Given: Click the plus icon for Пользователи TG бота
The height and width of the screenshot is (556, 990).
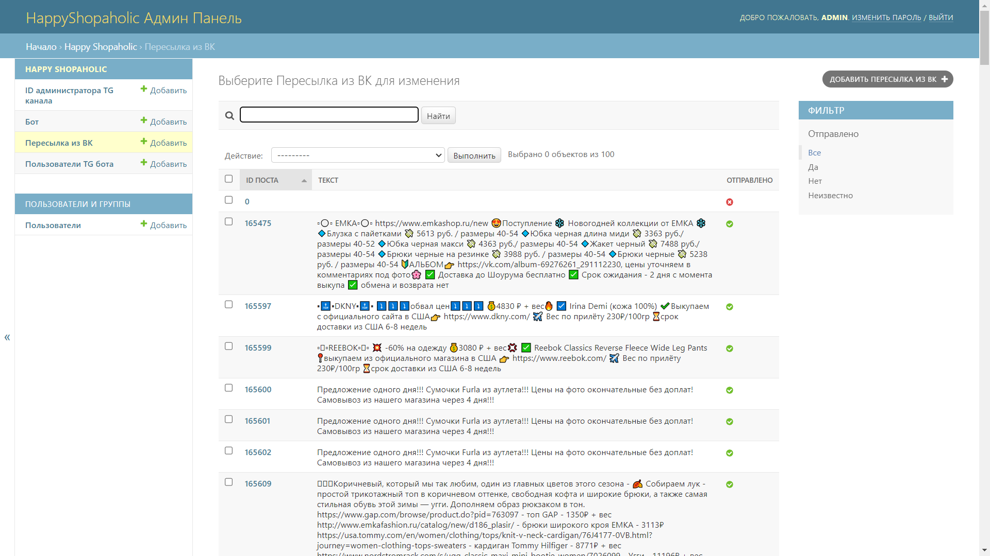Looking at the screenshot, I should (x=144, y=163).
